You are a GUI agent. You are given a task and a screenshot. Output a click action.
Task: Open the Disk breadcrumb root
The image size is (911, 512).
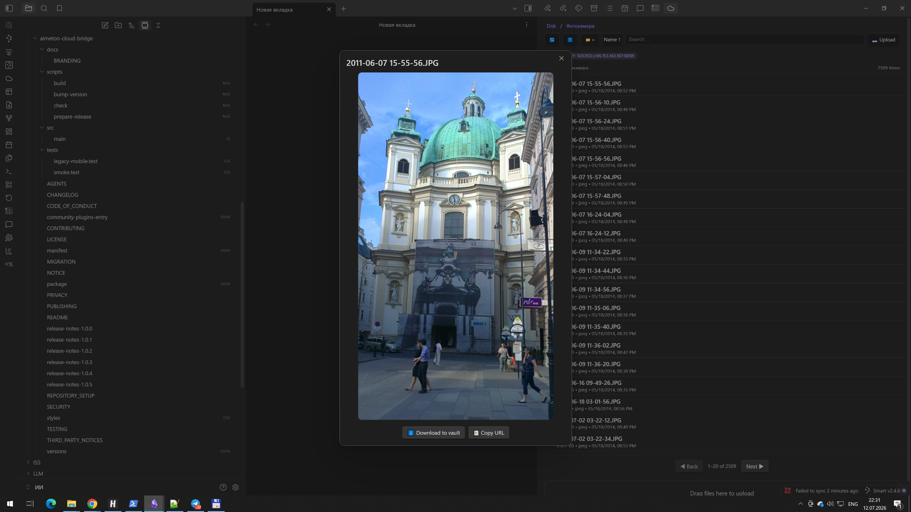[551, 26]
